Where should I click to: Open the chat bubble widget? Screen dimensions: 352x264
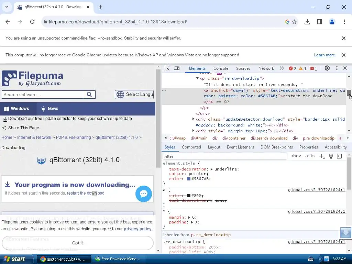tap(144, 194)
